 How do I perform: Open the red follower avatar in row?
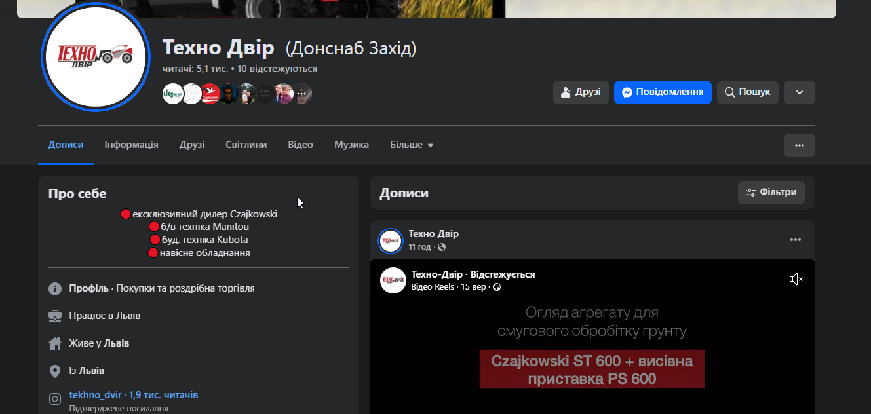click(210, 94)
